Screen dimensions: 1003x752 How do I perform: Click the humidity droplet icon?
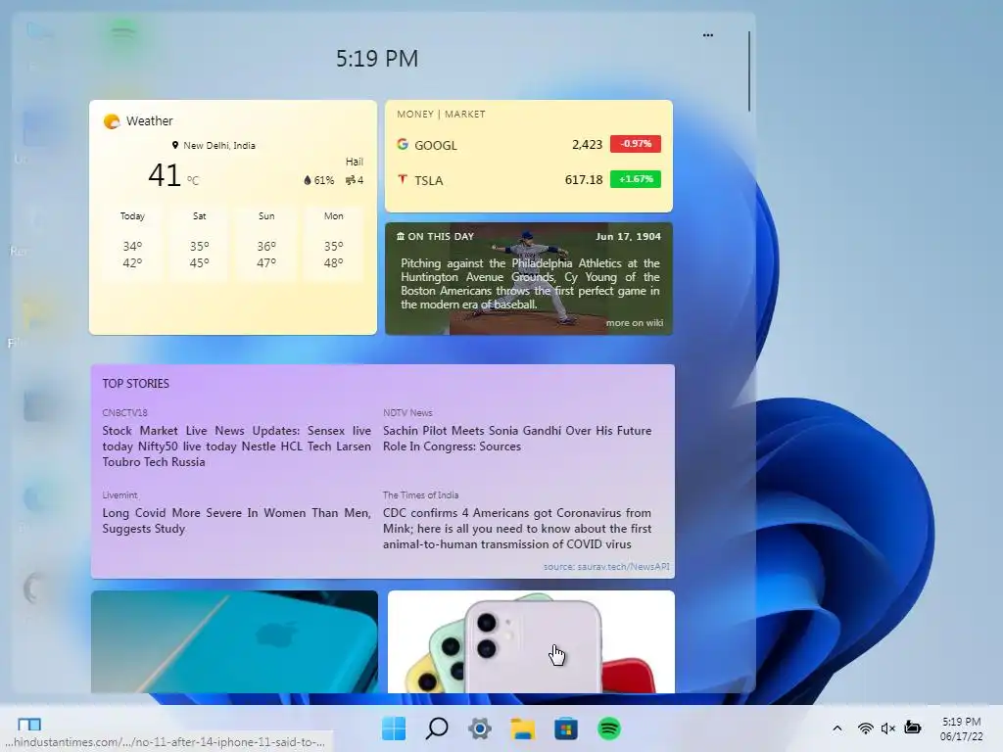point(307,180)
